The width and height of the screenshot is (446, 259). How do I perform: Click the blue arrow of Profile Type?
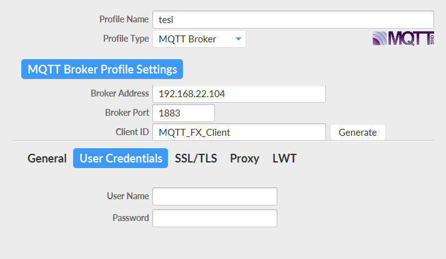(239, 39)
